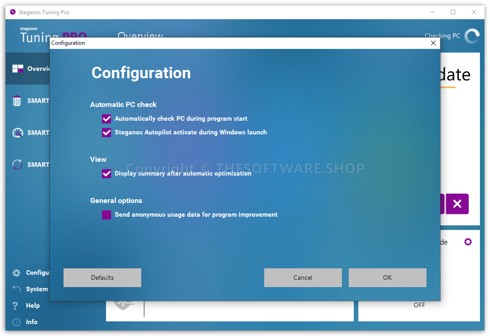Click the Overview dashboard icon in sidebar

click(x=17, y=69)
